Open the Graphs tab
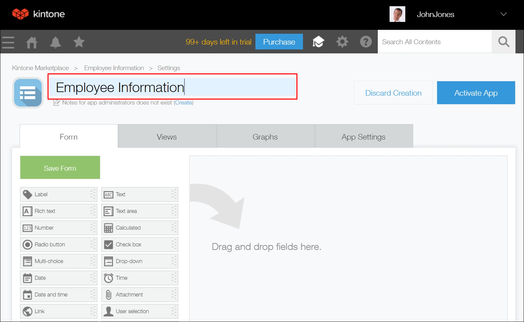This screenshot has height=322, width=524. 265,137
